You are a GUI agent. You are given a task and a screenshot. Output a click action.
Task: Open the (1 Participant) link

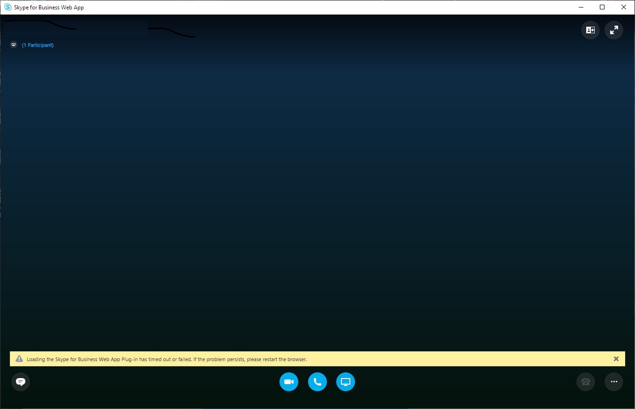point(38,45)
